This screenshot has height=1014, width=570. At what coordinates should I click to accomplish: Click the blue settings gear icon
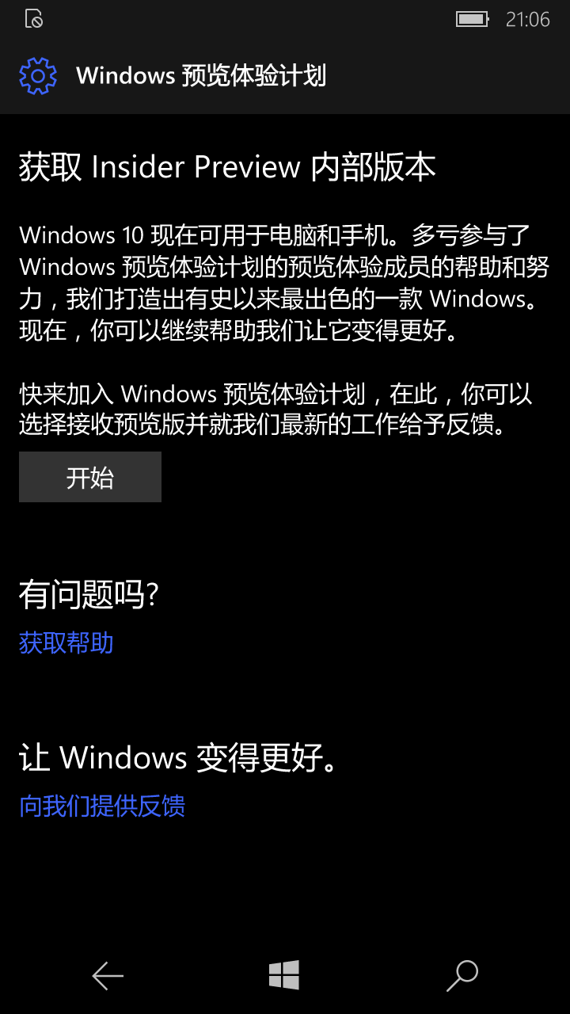pos(38,76)
